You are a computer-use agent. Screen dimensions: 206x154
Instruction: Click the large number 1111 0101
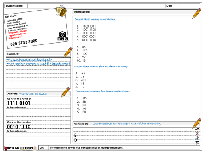(19, 103)
